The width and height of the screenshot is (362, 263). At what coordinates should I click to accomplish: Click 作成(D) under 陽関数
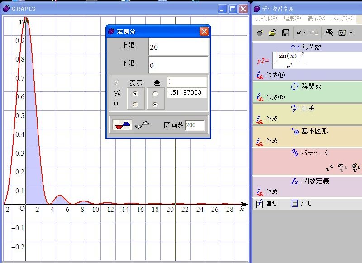(x=275, y=75)
